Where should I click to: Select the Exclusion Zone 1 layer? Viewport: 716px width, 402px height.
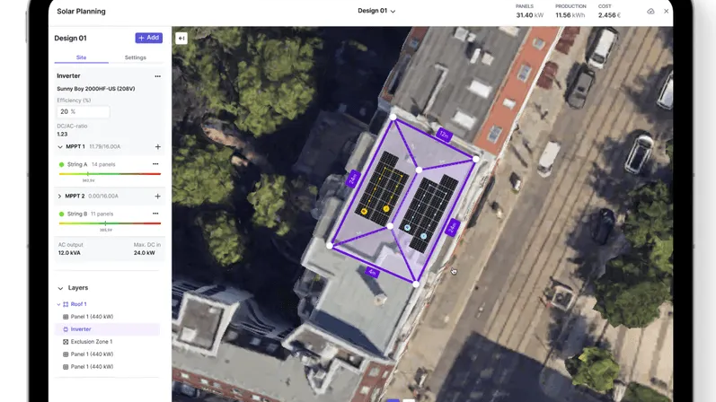[x=91, y=342]
